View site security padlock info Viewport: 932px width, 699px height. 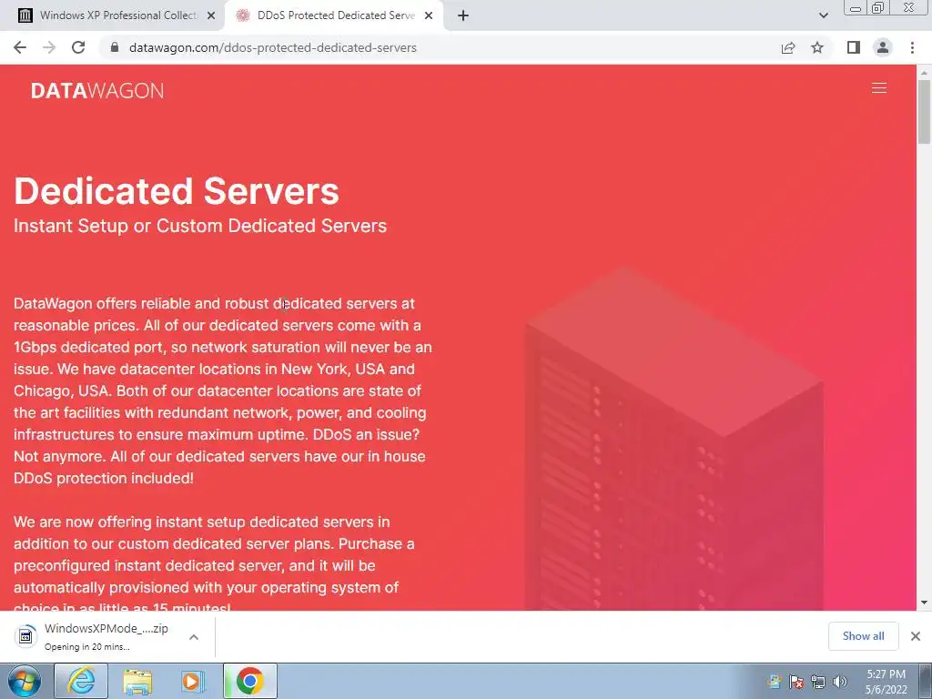[x=115, y=47]
